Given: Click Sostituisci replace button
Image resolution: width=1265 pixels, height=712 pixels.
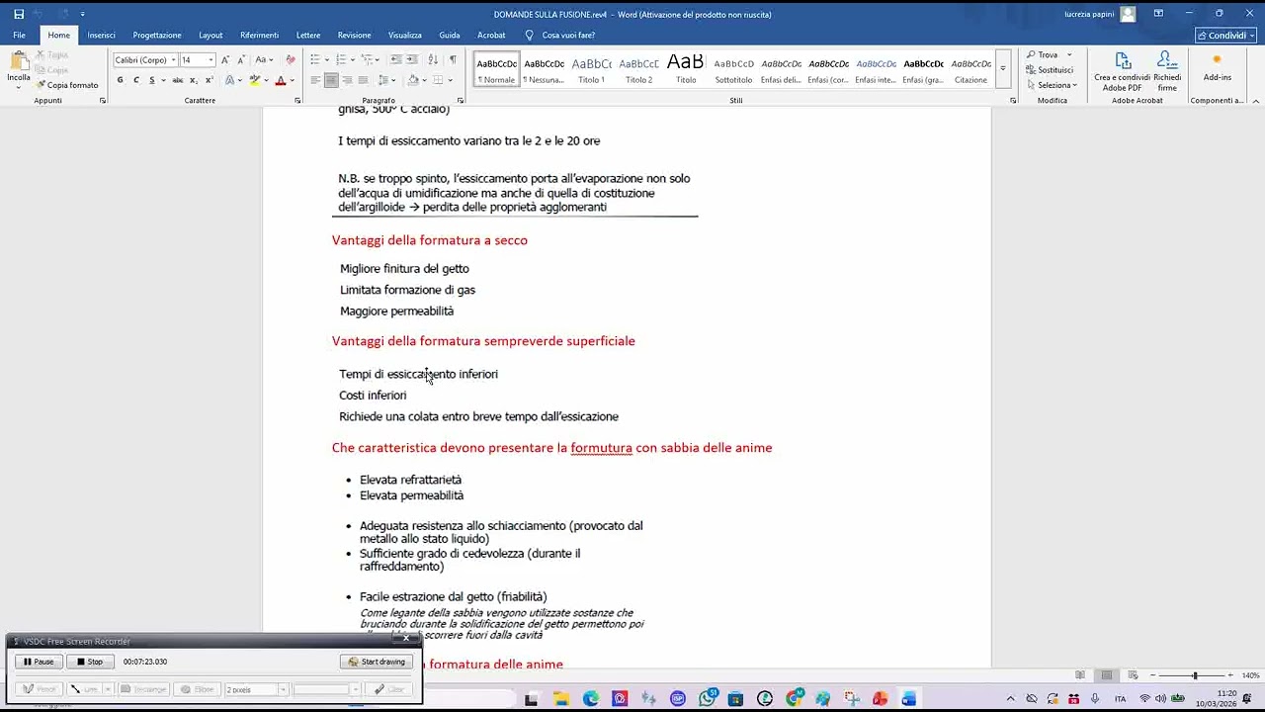Looking at the screenshot, I should (x=1050, y=70).
